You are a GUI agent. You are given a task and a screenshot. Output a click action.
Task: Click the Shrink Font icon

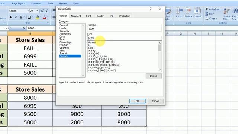[47, 11]
